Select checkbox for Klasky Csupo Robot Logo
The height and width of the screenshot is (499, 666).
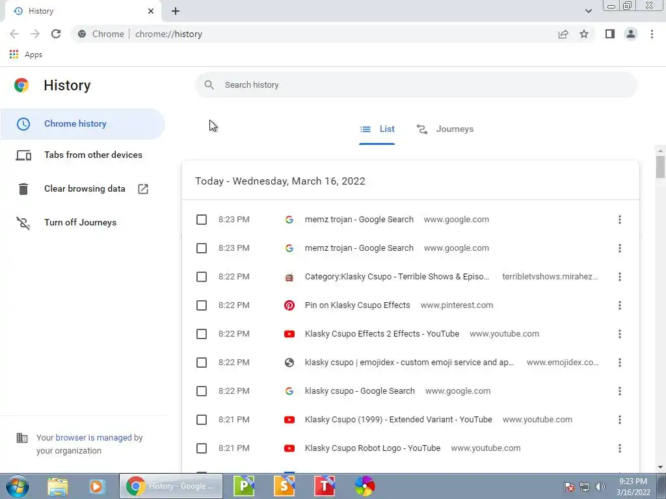point(202,448)
